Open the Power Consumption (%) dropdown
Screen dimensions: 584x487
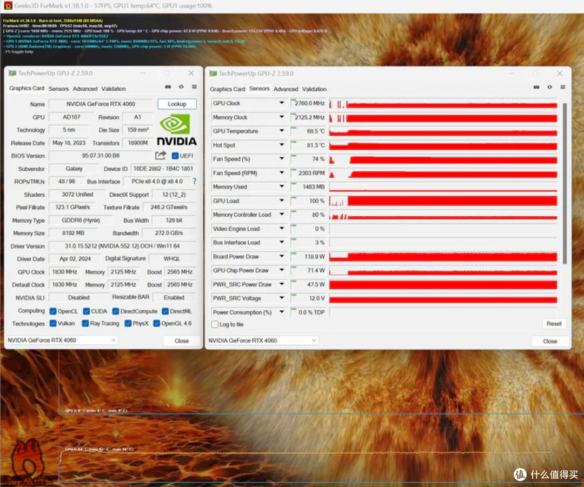pyautogui.click(x=282, y=312)
